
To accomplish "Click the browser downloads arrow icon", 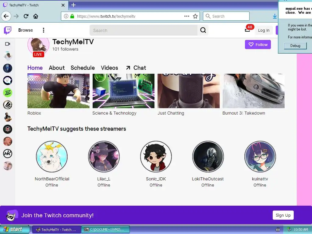I will pyautogui.click(x=275, y=16).
